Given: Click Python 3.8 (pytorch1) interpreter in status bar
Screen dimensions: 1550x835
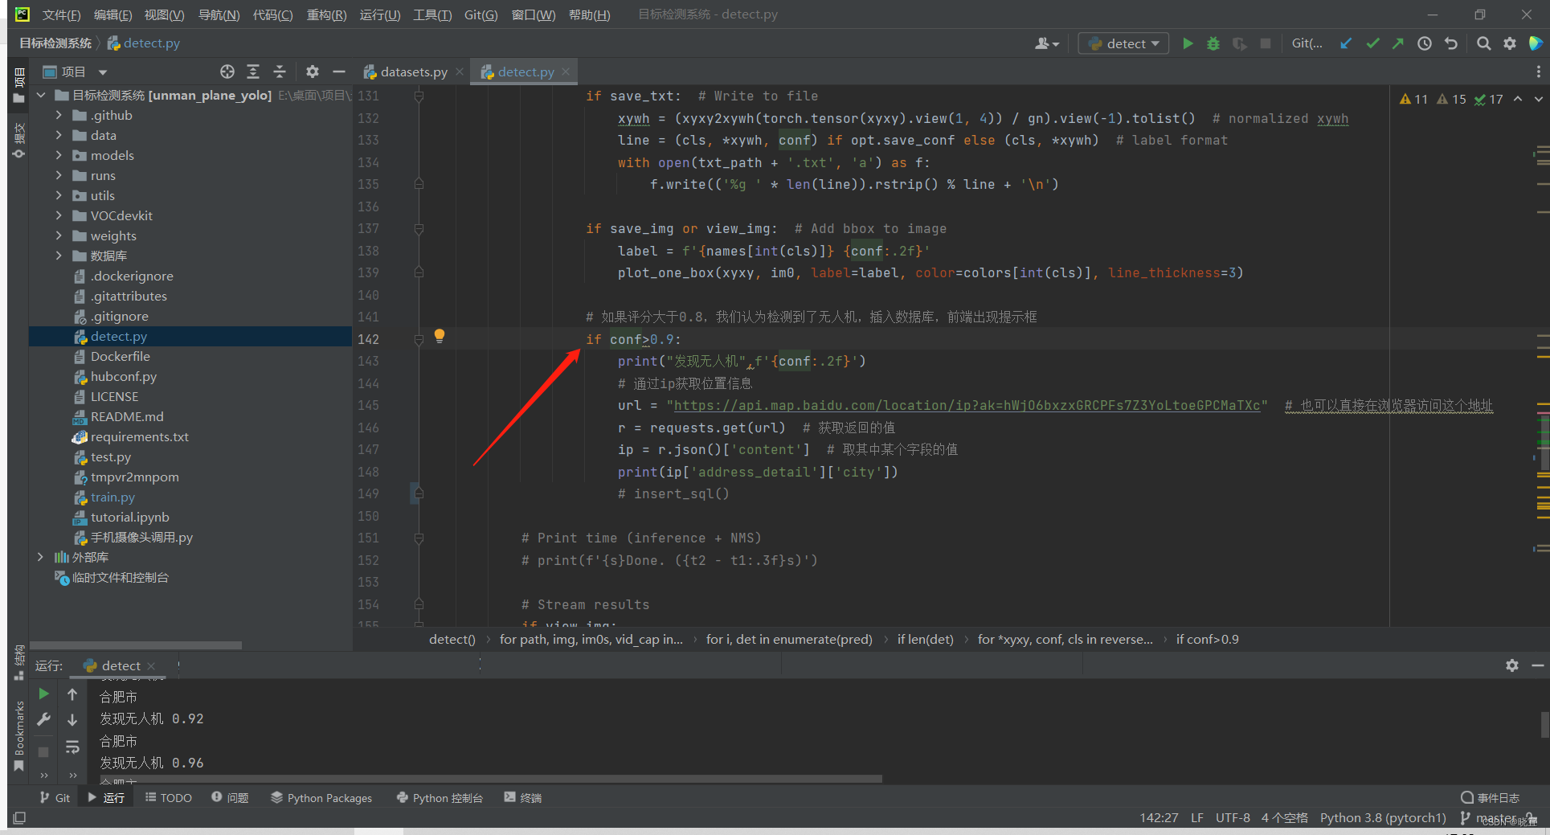Looking at the screenshot, I should (1382, 817).
